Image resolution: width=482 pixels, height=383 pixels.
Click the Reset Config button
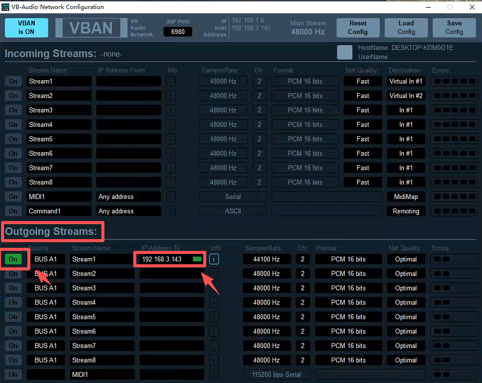pyautogui.click(x=358, y=28)
